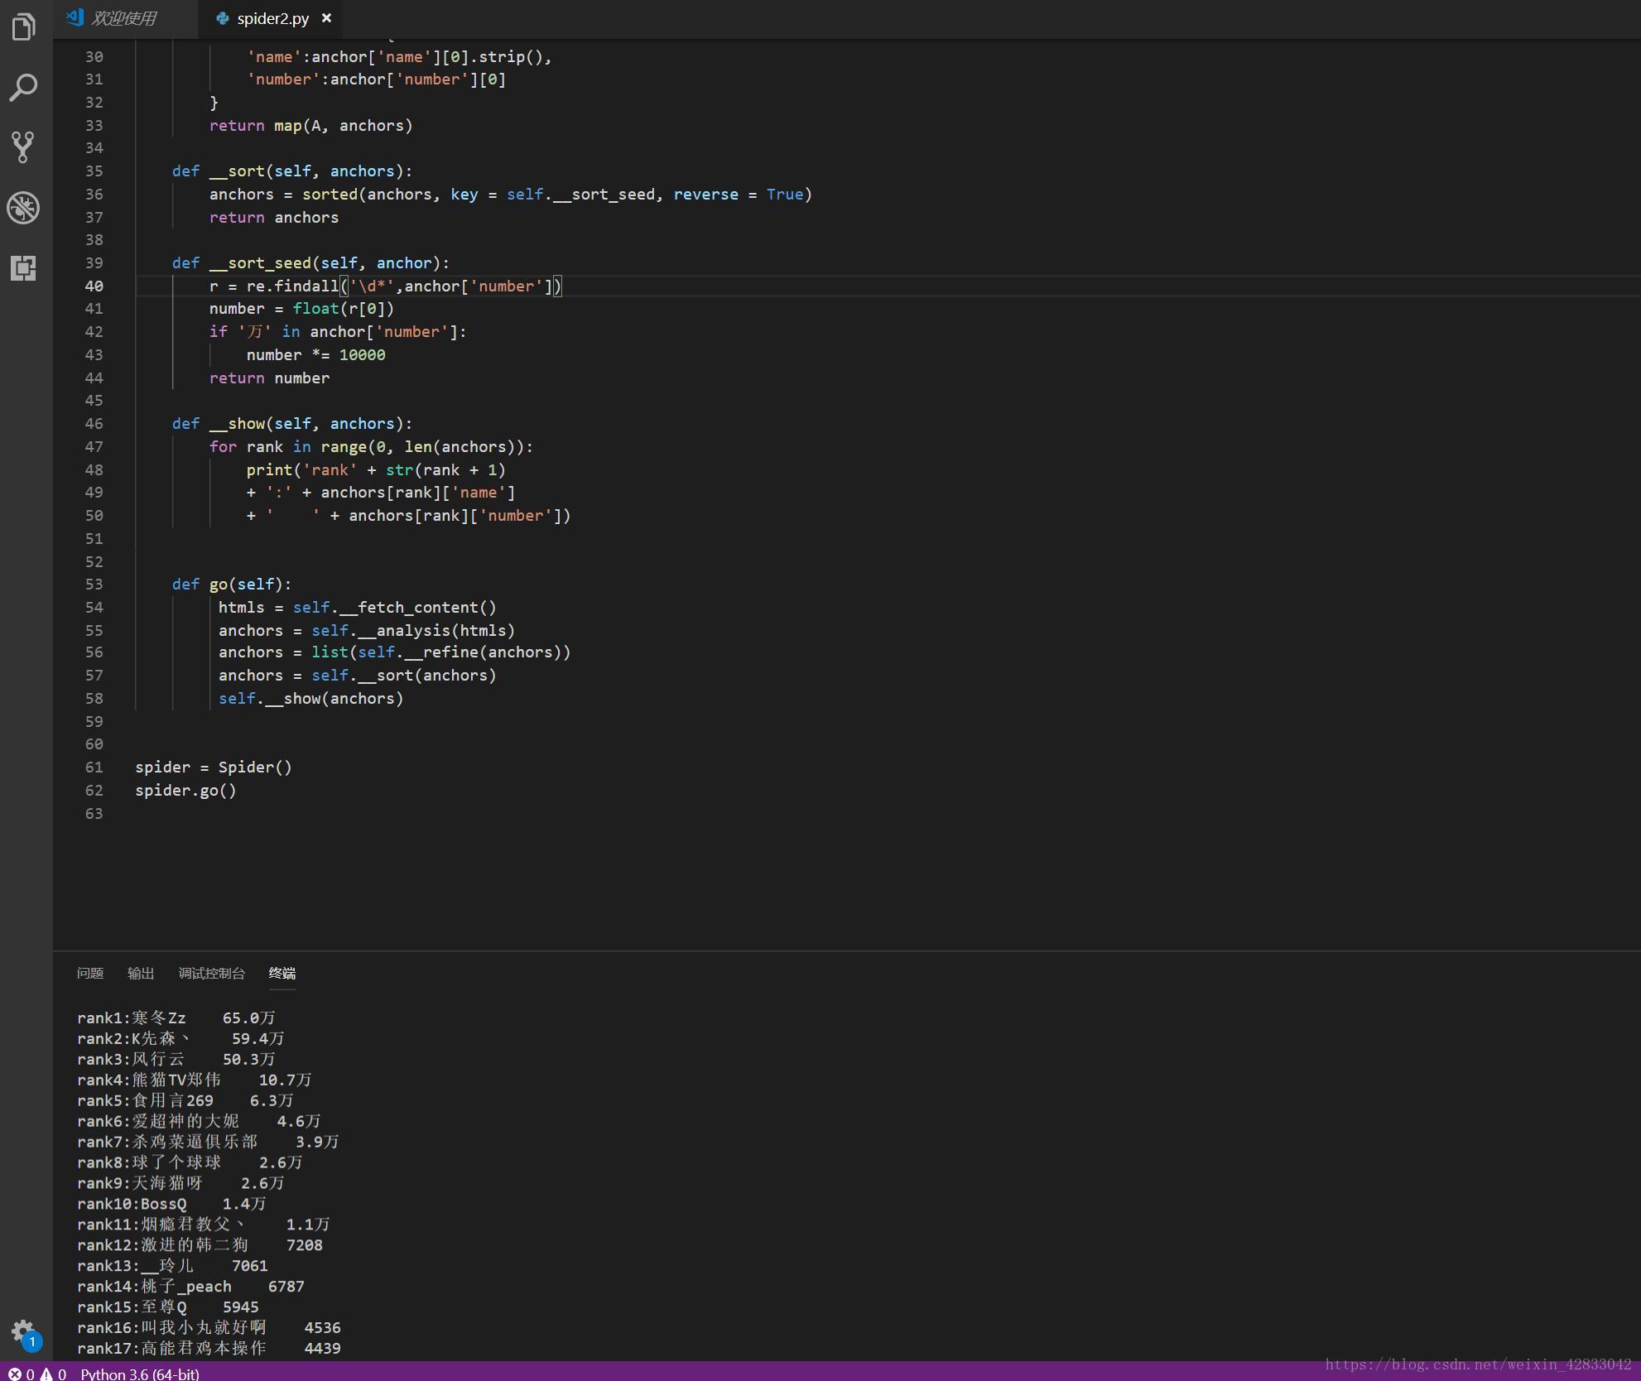
Task: Click terminal row rank17:高能君鸡本操作
Action: coord(209,1349)
